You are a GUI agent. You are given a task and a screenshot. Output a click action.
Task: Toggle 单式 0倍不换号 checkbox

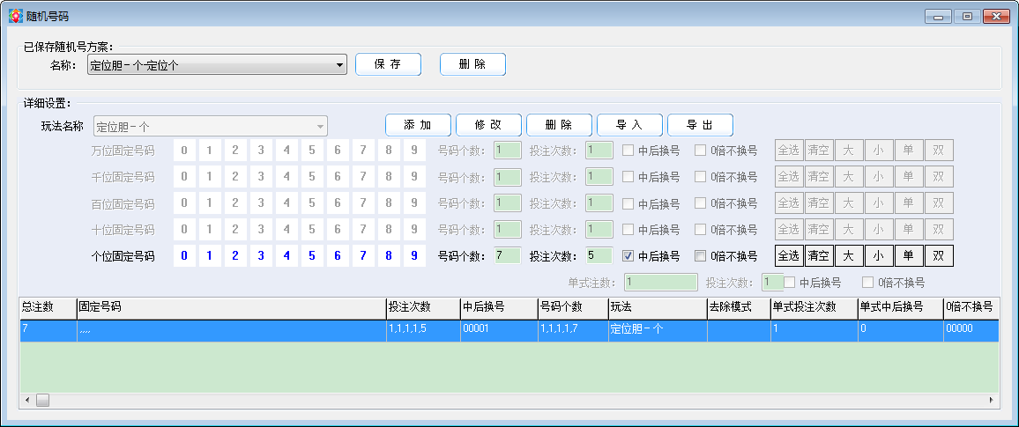(x=867, y=283)
